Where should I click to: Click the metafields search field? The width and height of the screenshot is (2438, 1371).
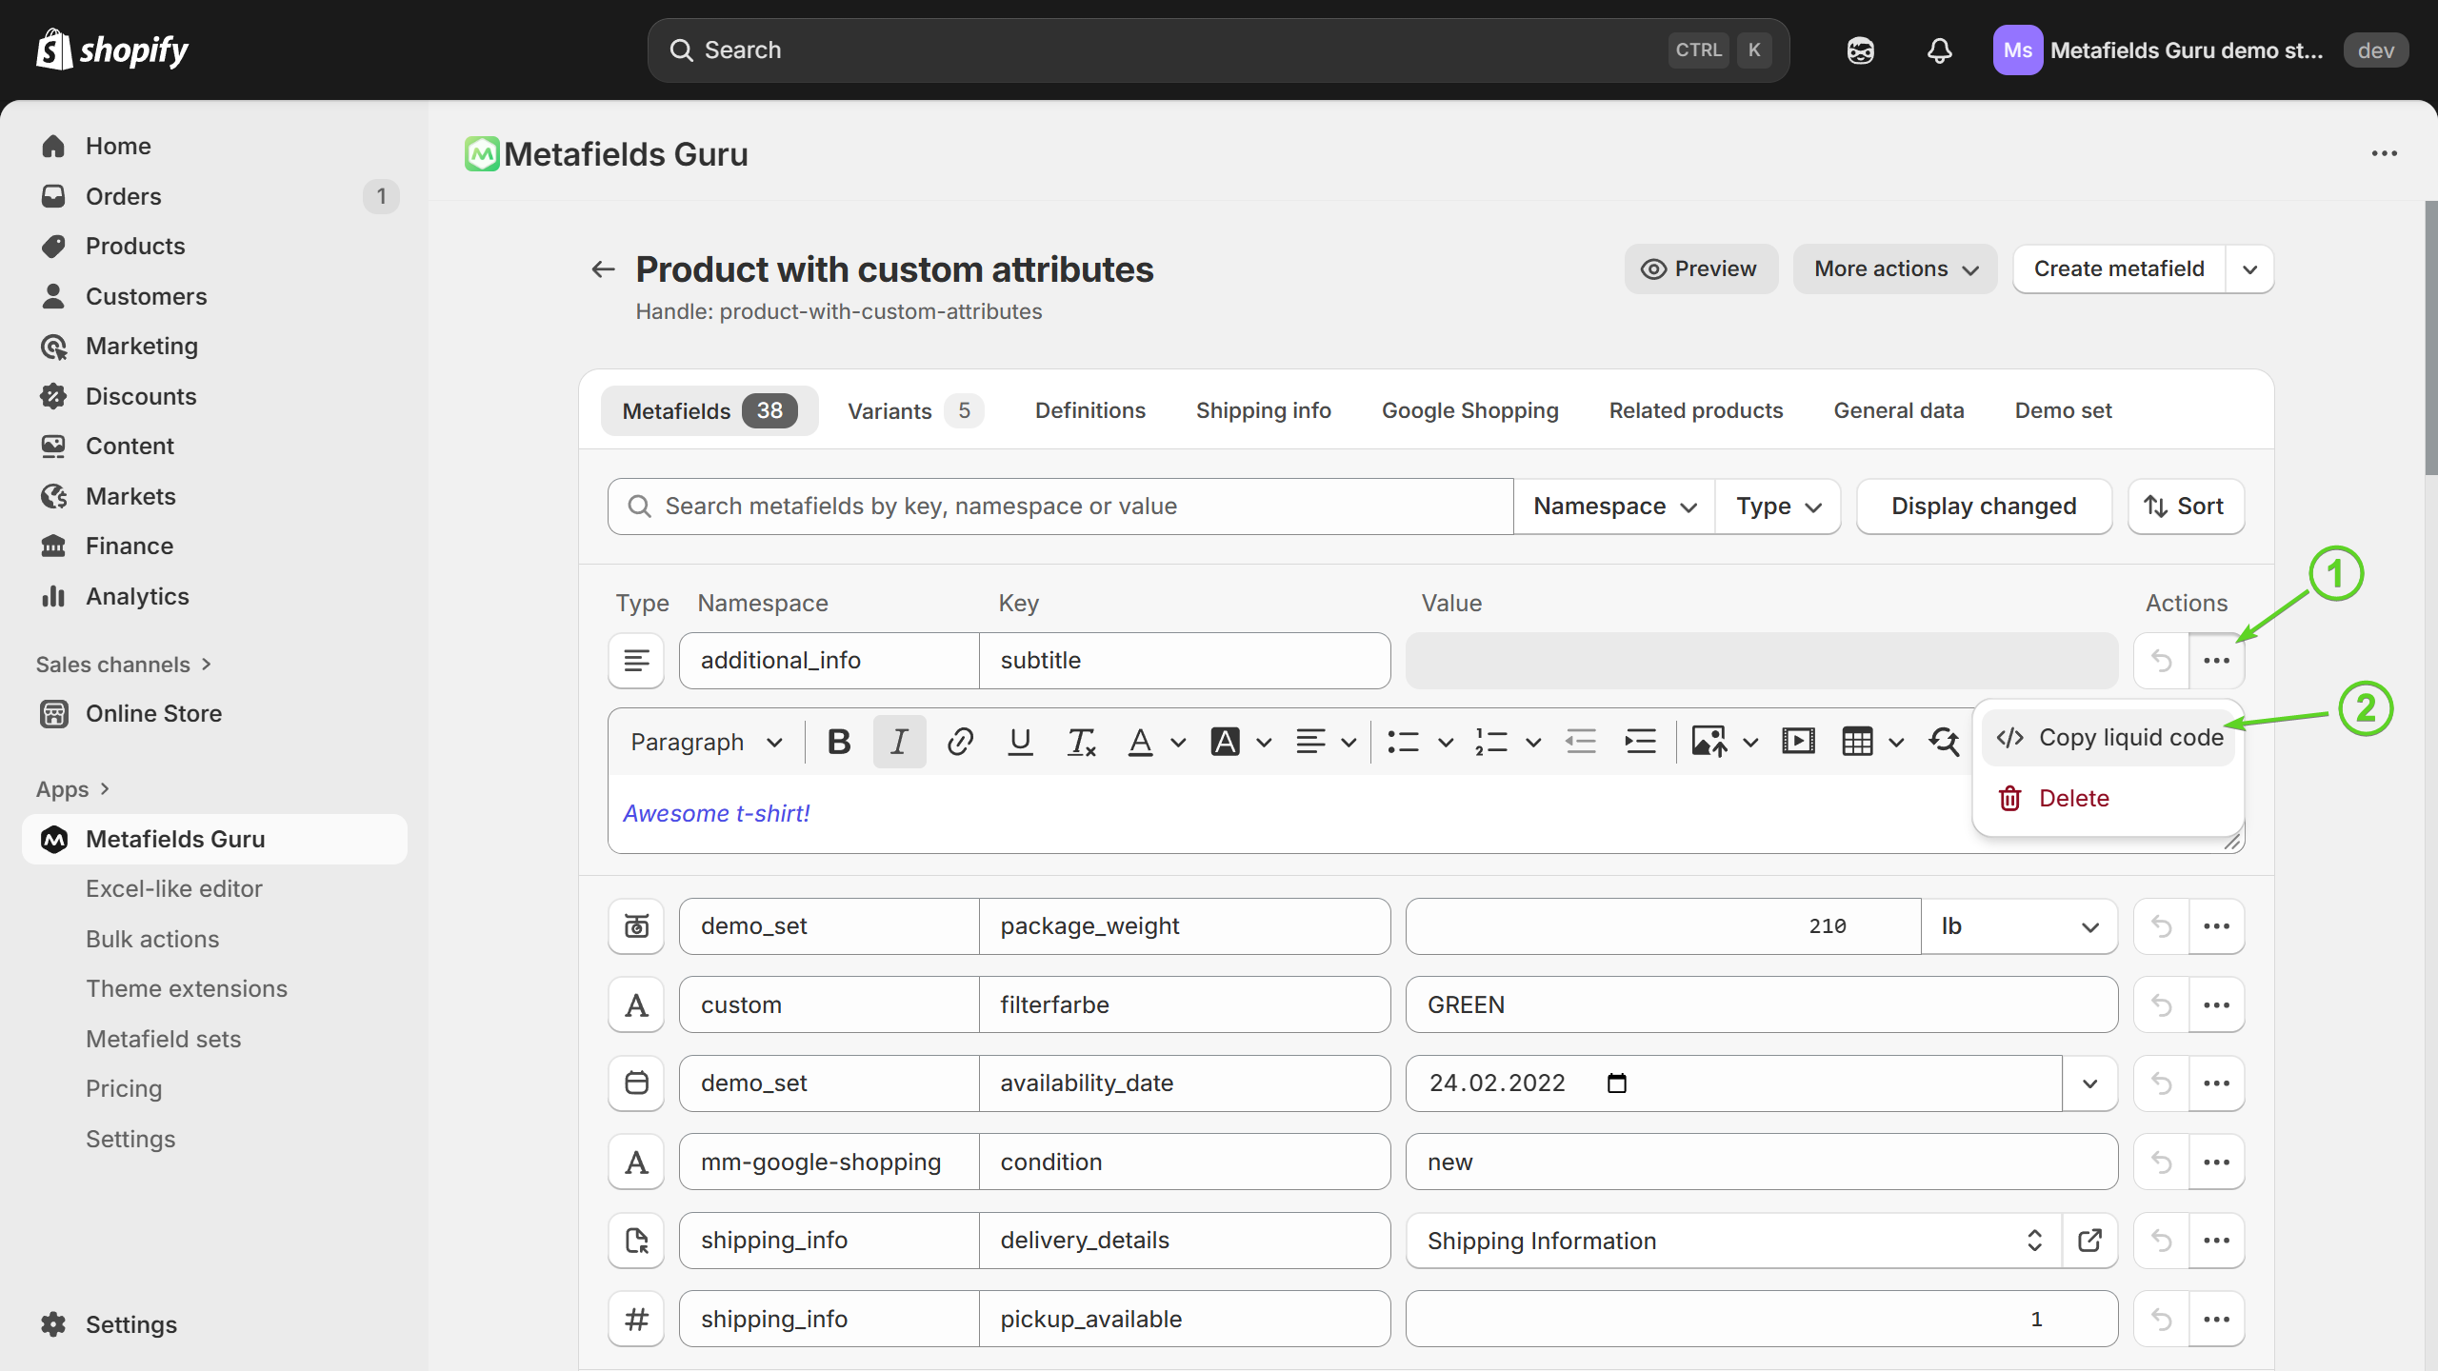(x=1060, y=507)
